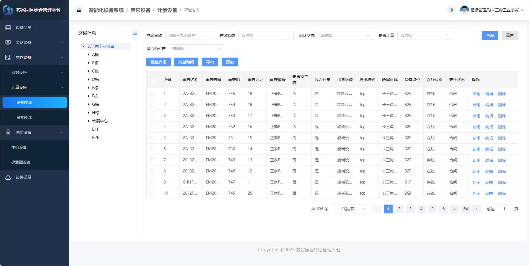
Task: Click the 设备品类 list icon in sidebar
Action: [8, 28]
